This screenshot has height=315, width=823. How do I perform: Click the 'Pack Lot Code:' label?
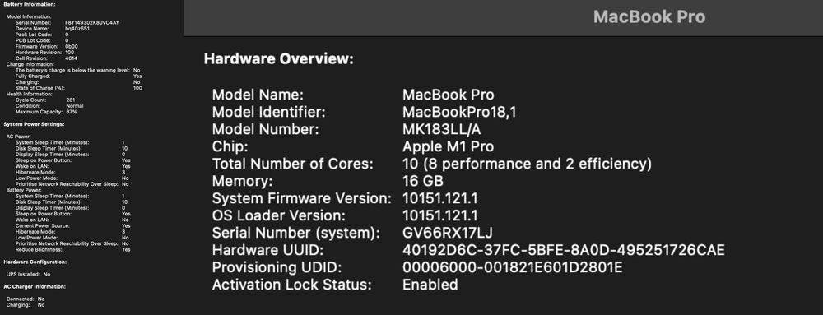(33, 34)
